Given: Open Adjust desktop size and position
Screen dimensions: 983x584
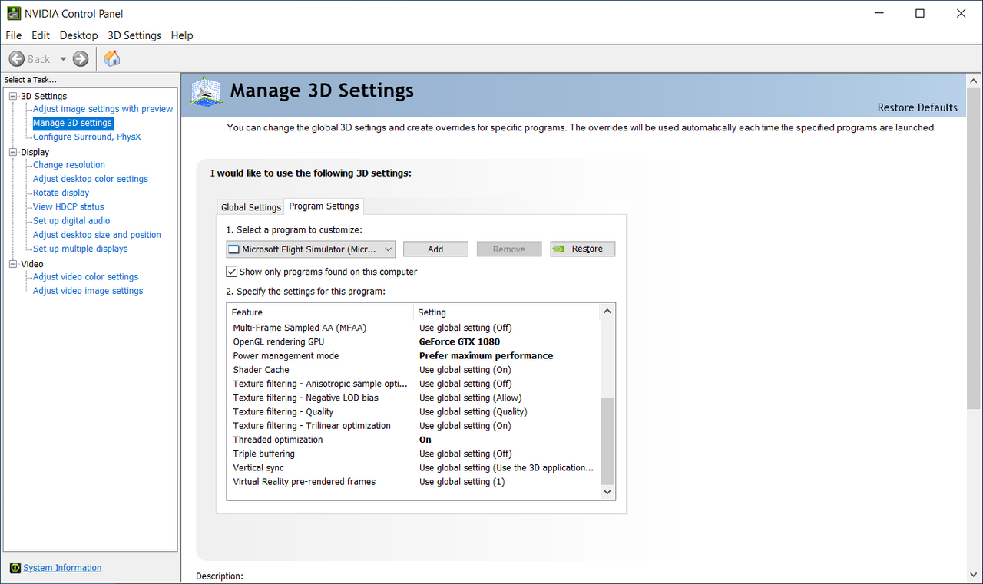Looking at the screenshot, I should pyautogui.click(x=97, y=235).
